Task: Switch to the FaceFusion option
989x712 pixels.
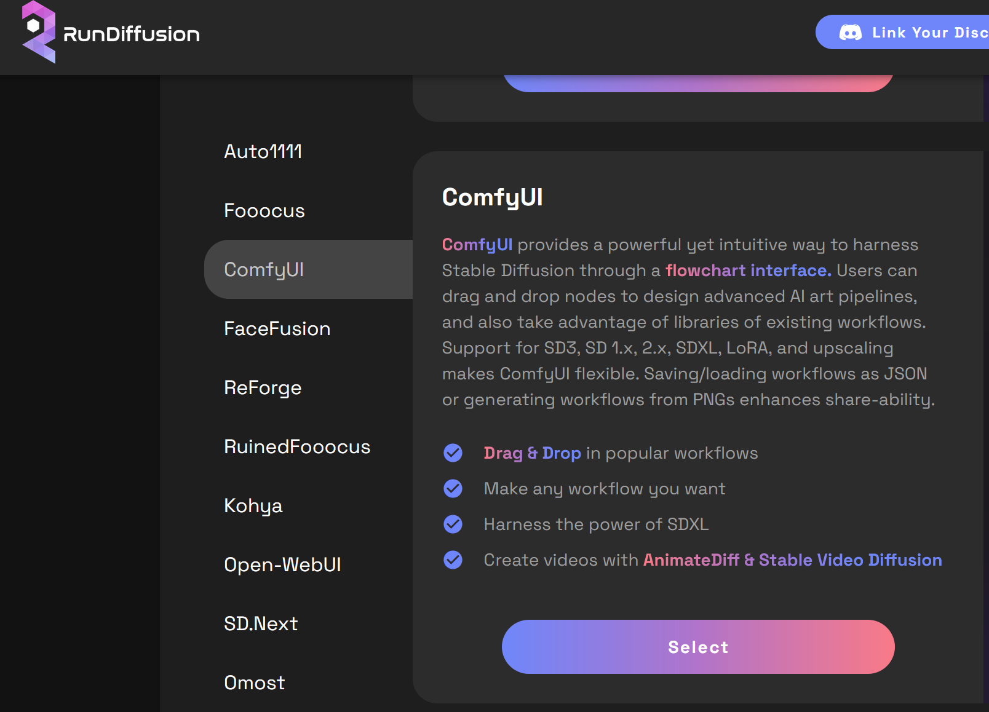Action: click(x=277, y=328)
